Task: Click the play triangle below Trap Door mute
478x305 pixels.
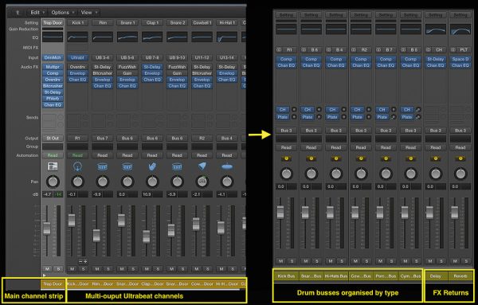Action: pyautogui.click(x=45, y=276)
